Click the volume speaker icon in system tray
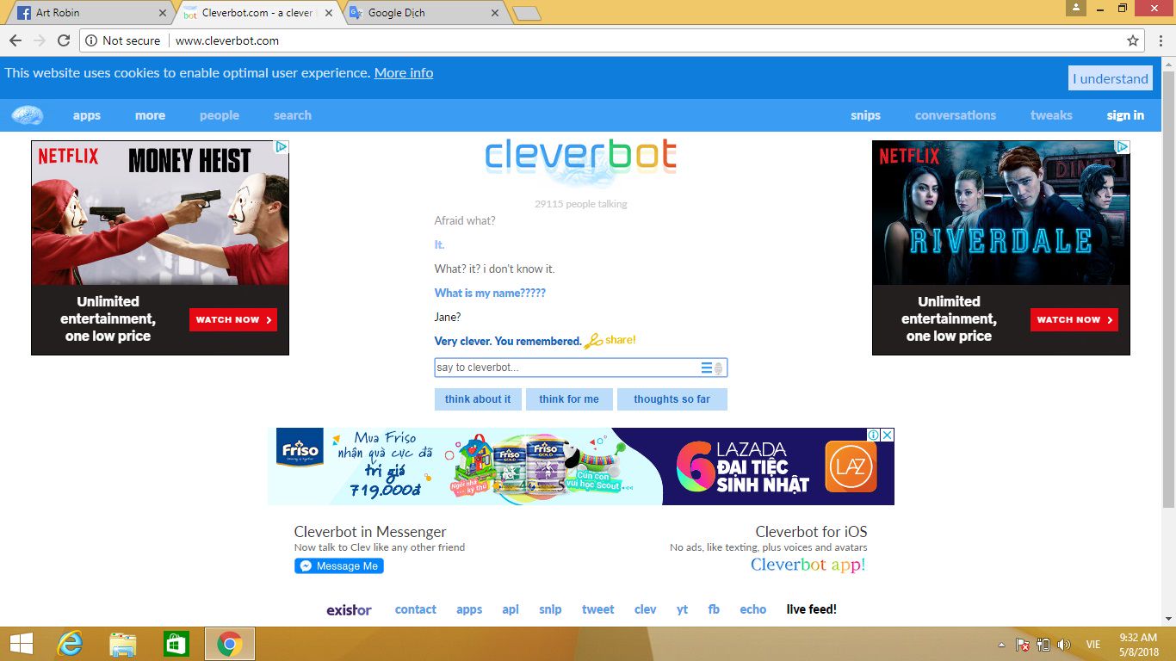1176x661 pixels. [1064, 645]
